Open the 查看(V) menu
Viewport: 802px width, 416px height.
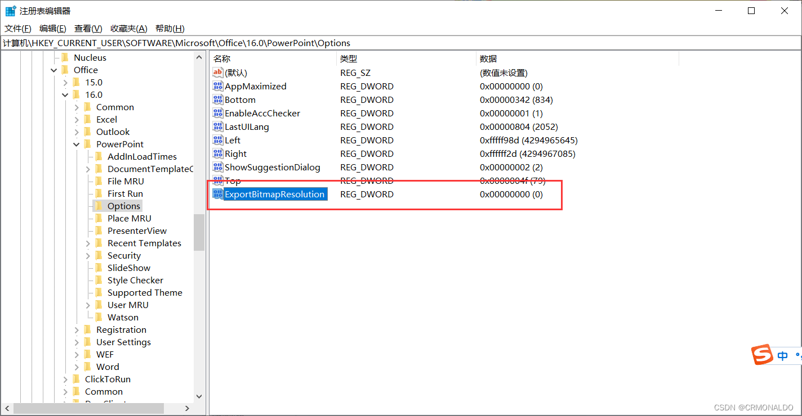88,29
